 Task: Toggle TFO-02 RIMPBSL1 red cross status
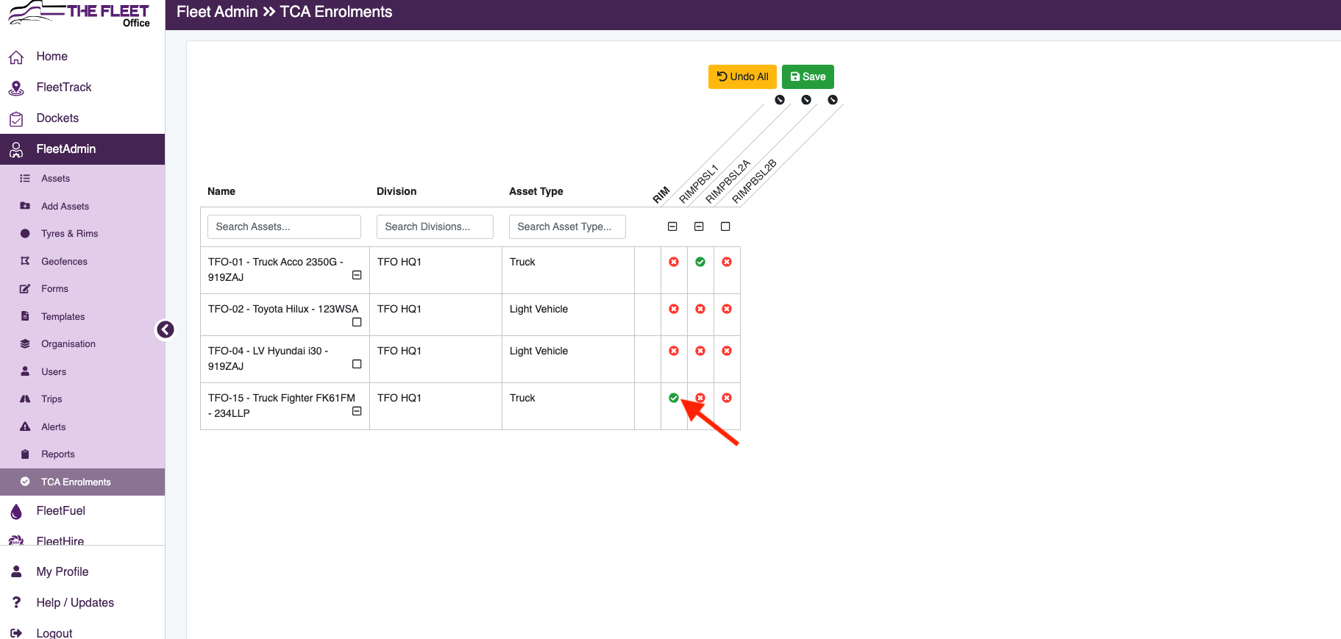[x=674, y=309]
